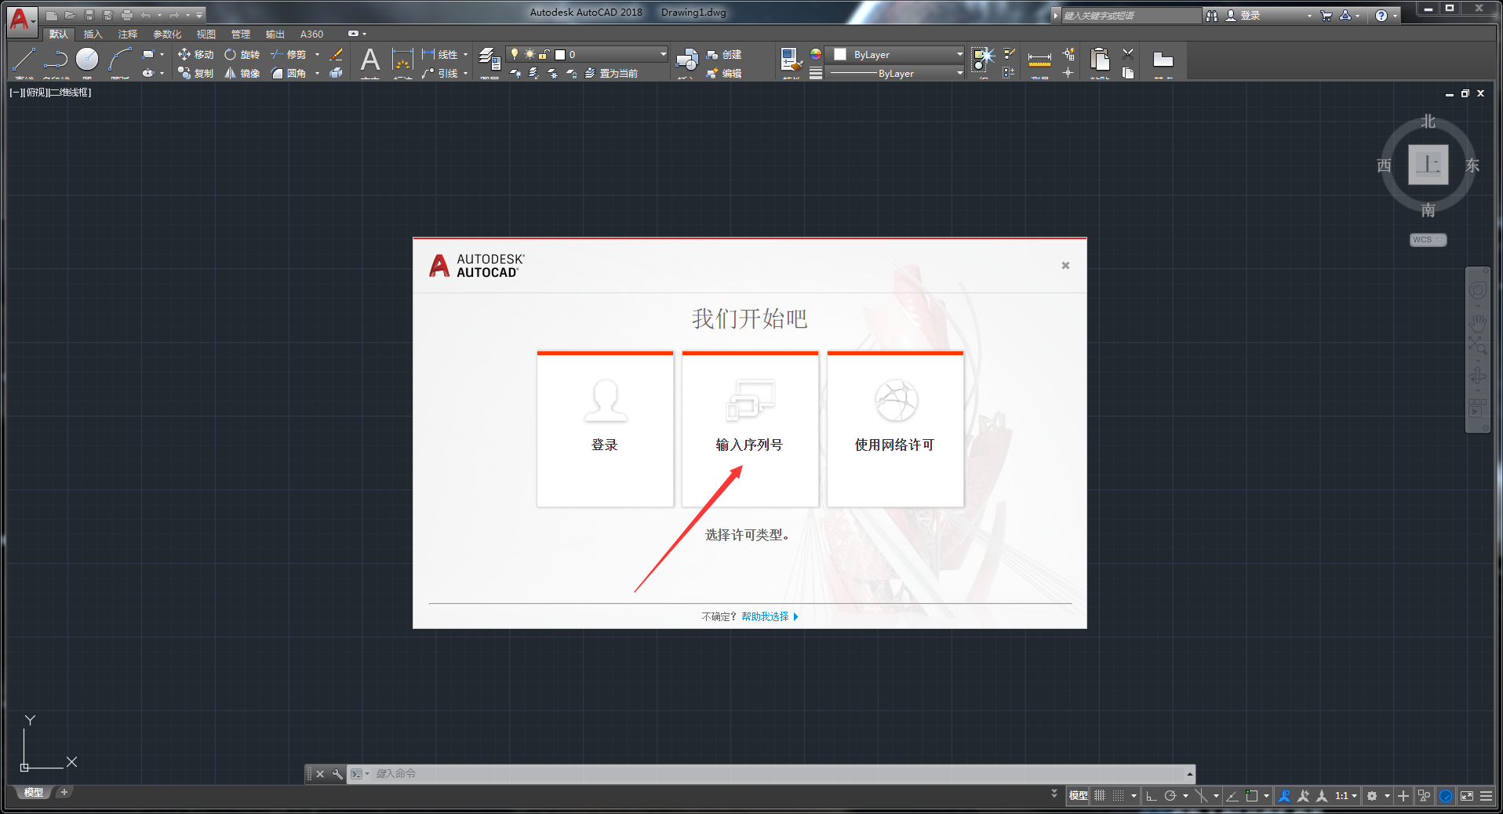Select the Line drawing tool
This screenshot has width=1503, height=814.
pos(24,59)
